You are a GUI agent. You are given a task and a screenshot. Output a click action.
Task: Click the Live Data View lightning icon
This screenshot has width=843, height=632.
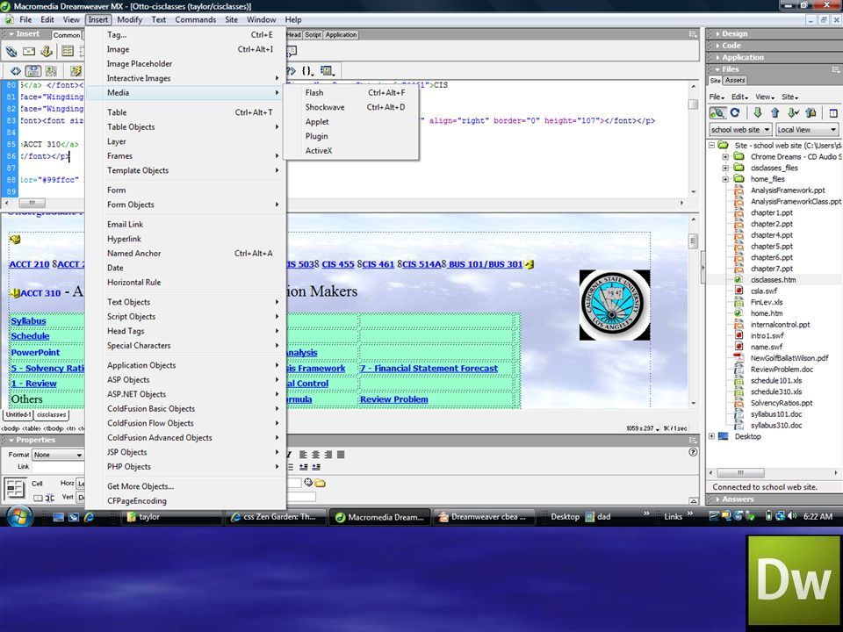76,71
